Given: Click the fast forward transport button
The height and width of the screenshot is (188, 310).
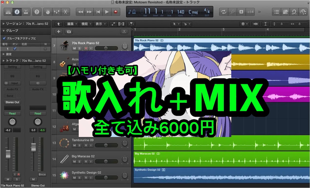Looking at the screenshot, I should point(89,12).
